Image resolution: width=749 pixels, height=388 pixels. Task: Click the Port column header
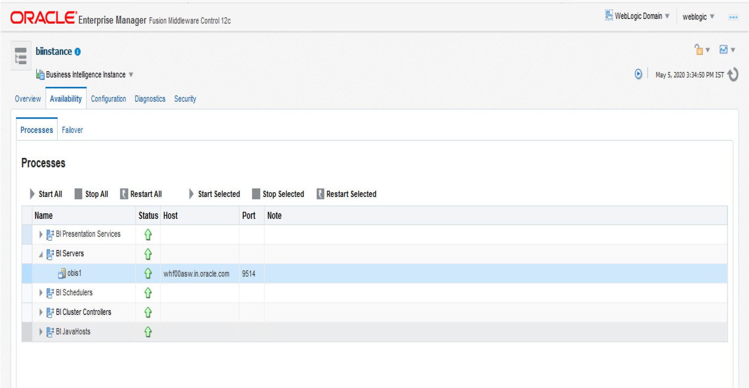pyautogui.click(x=252, y=215)
